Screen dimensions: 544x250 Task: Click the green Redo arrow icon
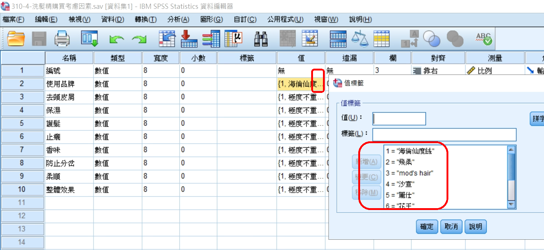(x=139, y=39)
